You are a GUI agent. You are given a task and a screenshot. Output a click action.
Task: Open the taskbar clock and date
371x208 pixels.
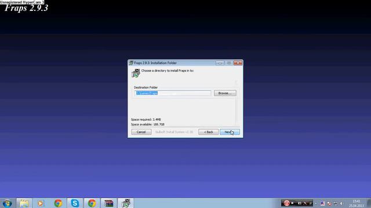click(356, 203)
